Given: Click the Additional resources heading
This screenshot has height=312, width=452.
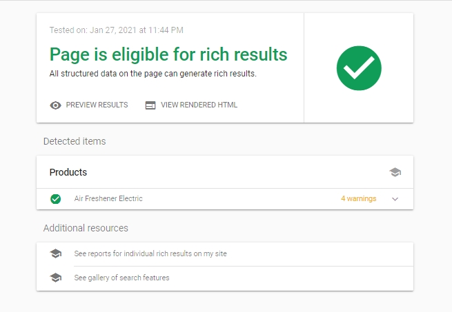Looking at the screenshot, I should coord(86,228).
